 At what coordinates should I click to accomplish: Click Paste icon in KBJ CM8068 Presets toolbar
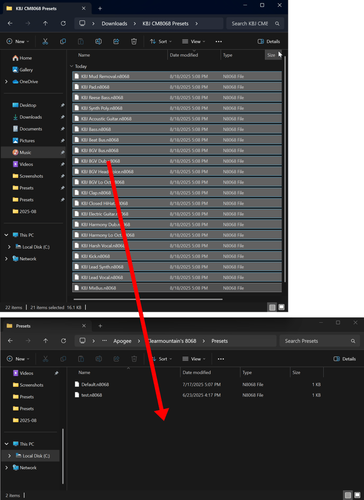(80, 41)
